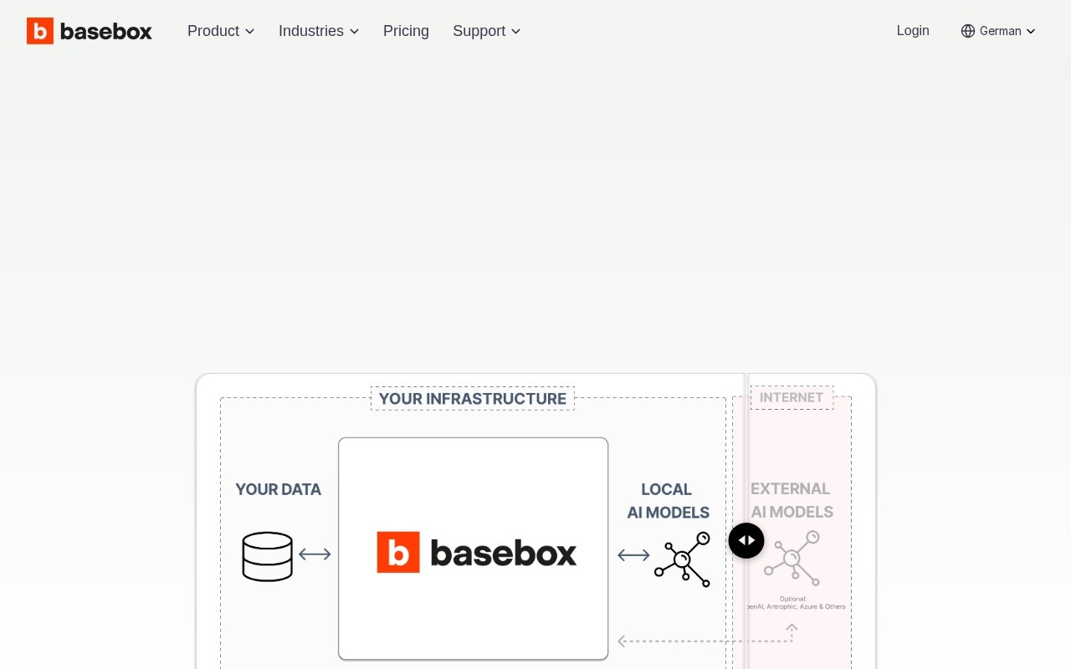Click the double arrow beside the database

315,554
